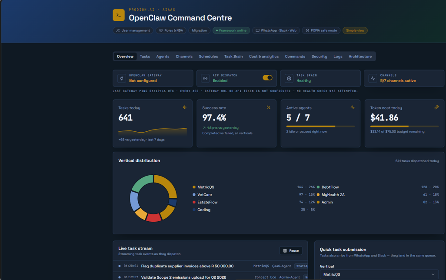Click the activity icon on Active agents card
This screenshot has width=446, height=280.
pos(353,107)
